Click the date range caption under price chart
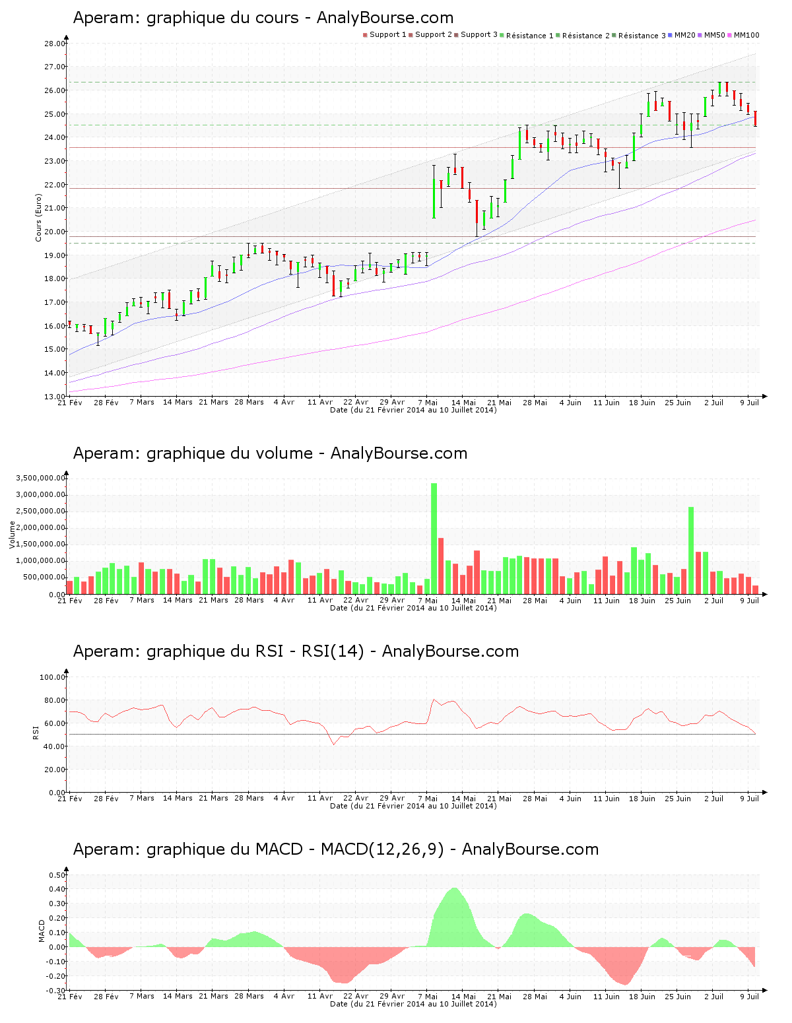Screen dimensions: 792x1023 413,410
